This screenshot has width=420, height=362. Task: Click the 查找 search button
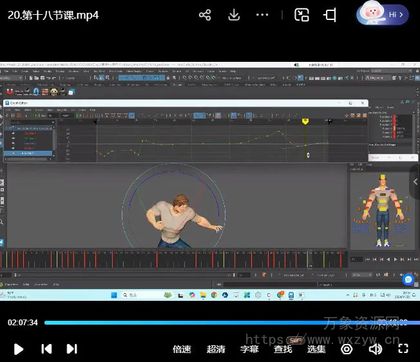click(x=283, y=349)
